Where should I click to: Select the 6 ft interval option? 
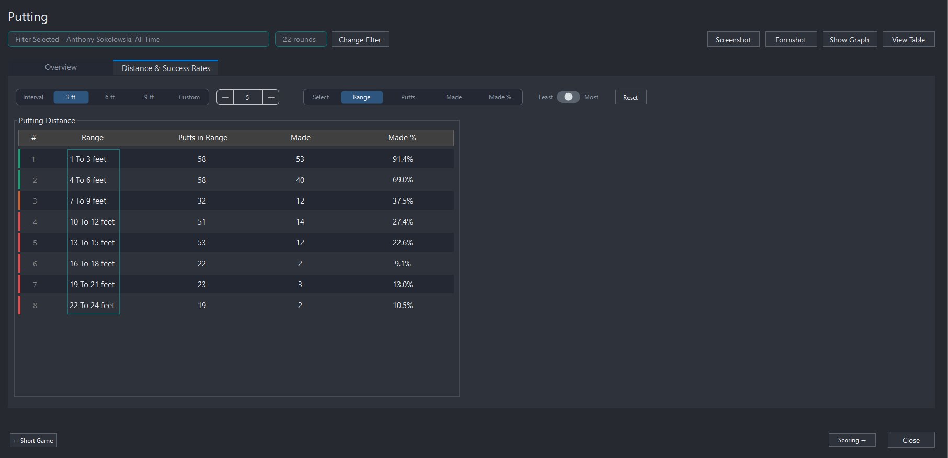[110, 97]
